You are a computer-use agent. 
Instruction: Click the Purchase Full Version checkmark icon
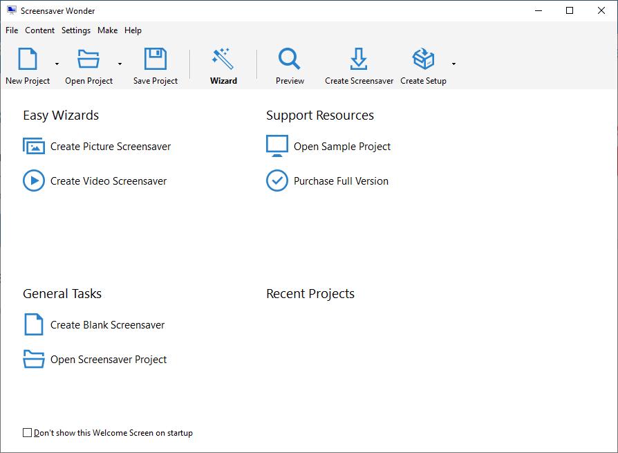pos(277,181)
